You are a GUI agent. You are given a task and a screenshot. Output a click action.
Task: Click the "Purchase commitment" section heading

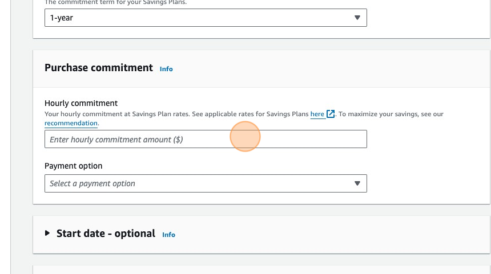pyautogui.click(x=99, y=68)
